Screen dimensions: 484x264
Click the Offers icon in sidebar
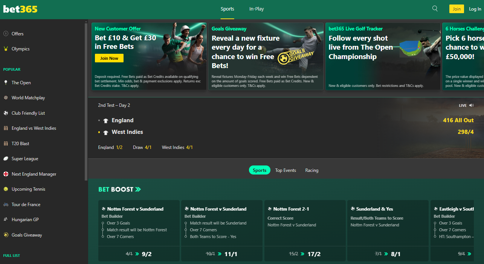click(6, 34)
